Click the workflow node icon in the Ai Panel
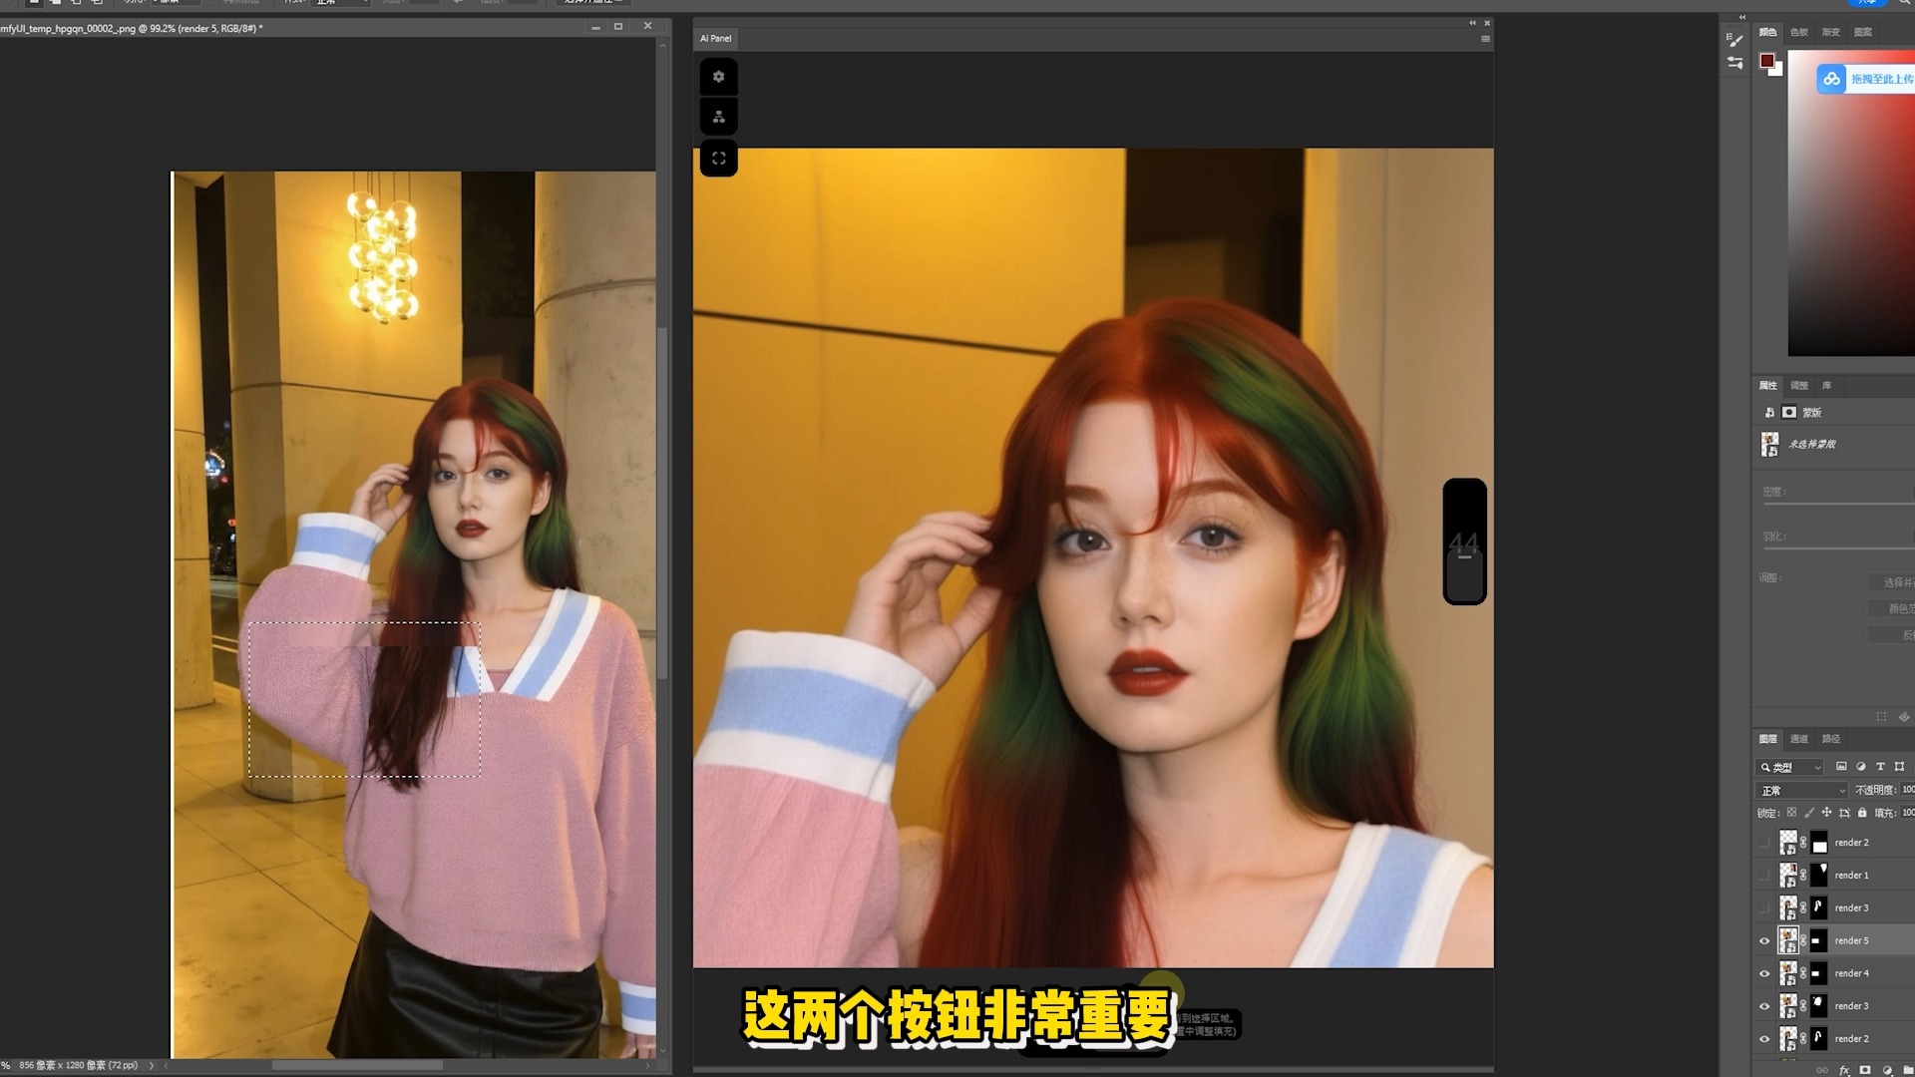The width and height of the screenshot is (1915, 1077). click(x=719, y=115)
